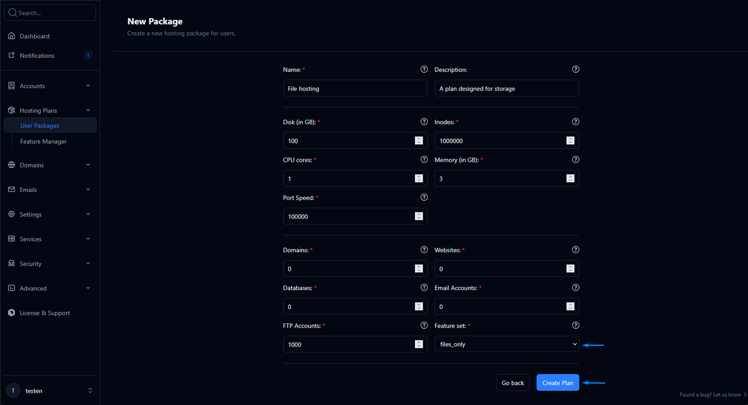Open the help icon for Memory (in GB)
Image resolution: width=748 pixels, height=405 pixels.
[576, 159]
